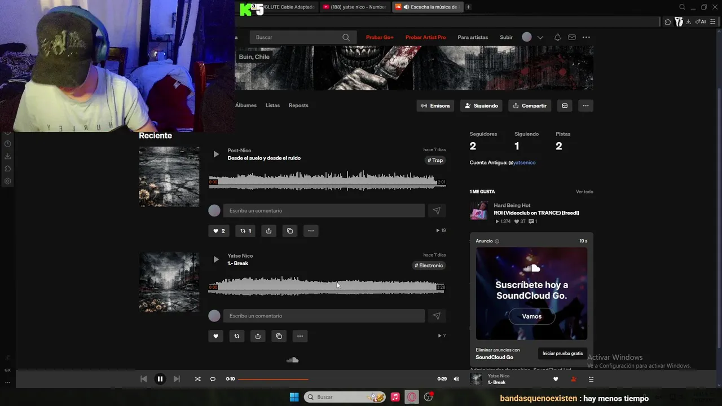This screenshot has height=406, width=722.
Task: Share the 1.- Break track
Action: (x=258, y=336)
